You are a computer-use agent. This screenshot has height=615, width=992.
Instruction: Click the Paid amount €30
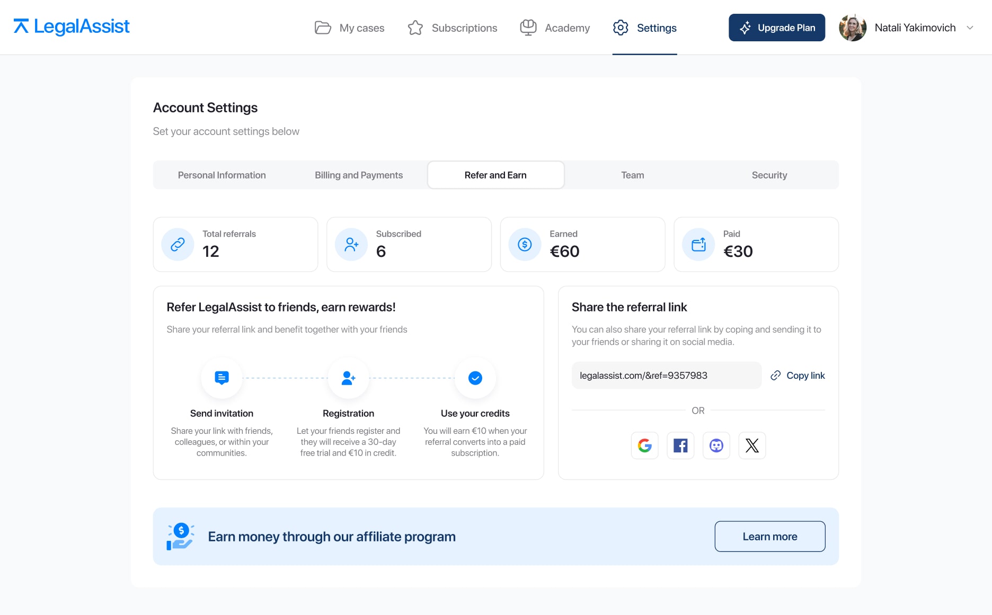point(738,251)
